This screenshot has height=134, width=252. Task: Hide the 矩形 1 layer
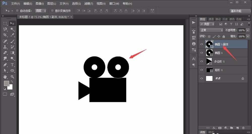coord(202,70)
